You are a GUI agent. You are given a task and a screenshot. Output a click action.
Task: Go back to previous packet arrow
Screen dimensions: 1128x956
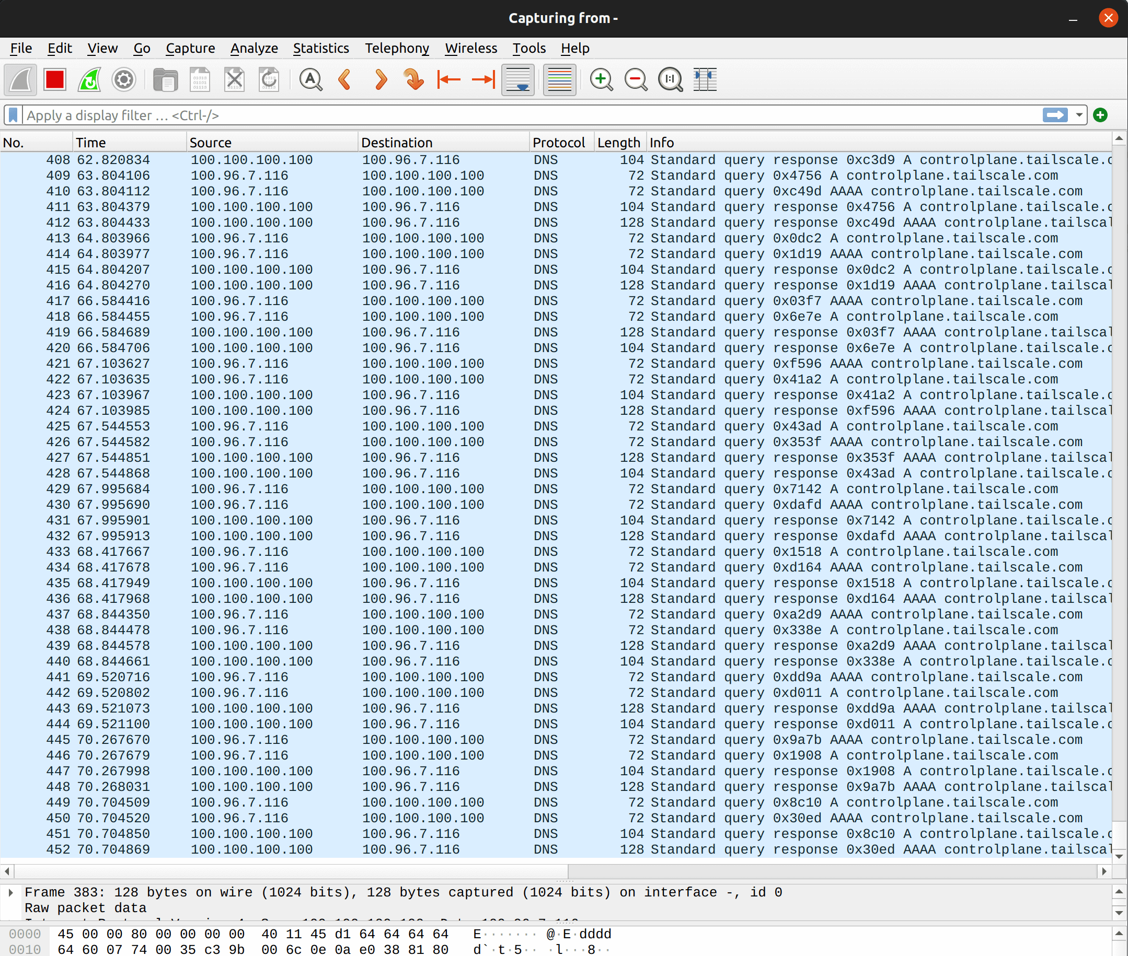(x=345, y=79)
